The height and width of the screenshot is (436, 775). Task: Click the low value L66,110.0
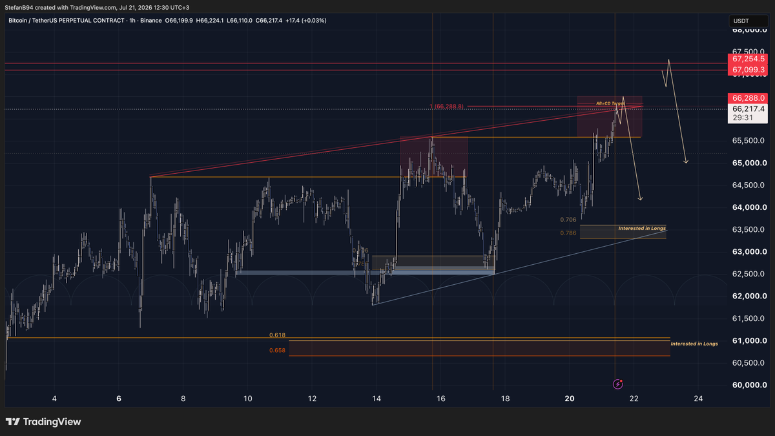click(x=240, y=21)
